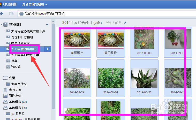Open the 10.月照片 folder
Screen dimensions: 196x120
click(18, 114)
